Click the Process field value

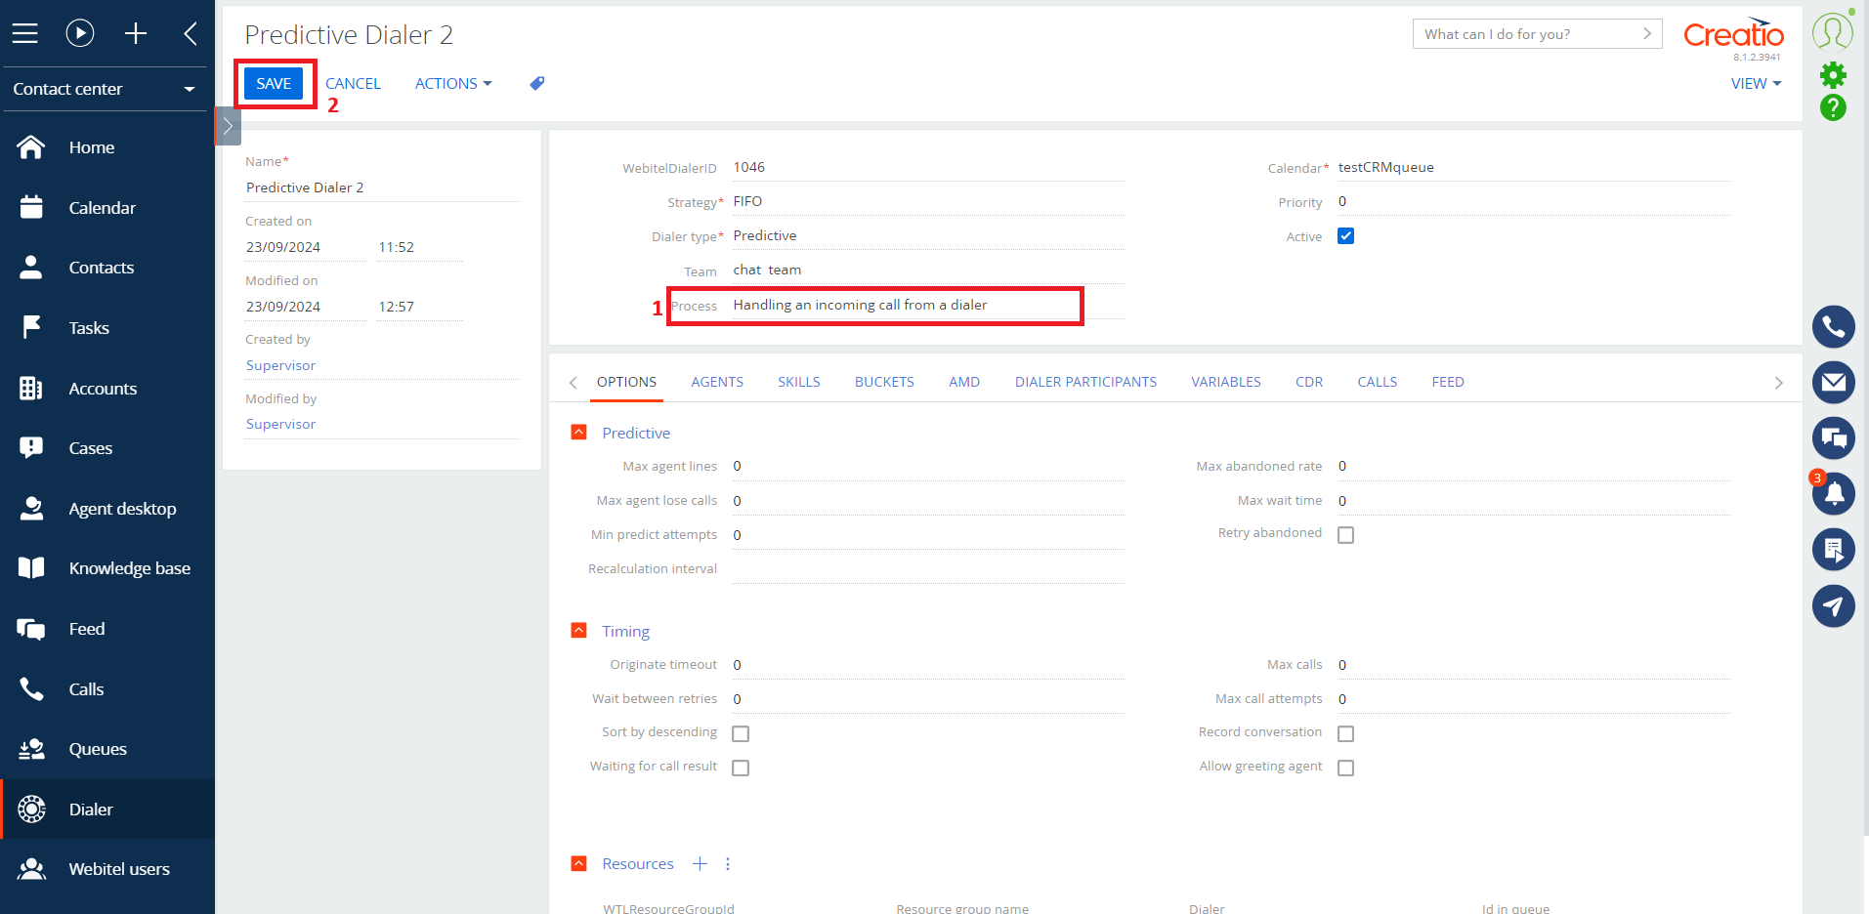tap(928, 306)
